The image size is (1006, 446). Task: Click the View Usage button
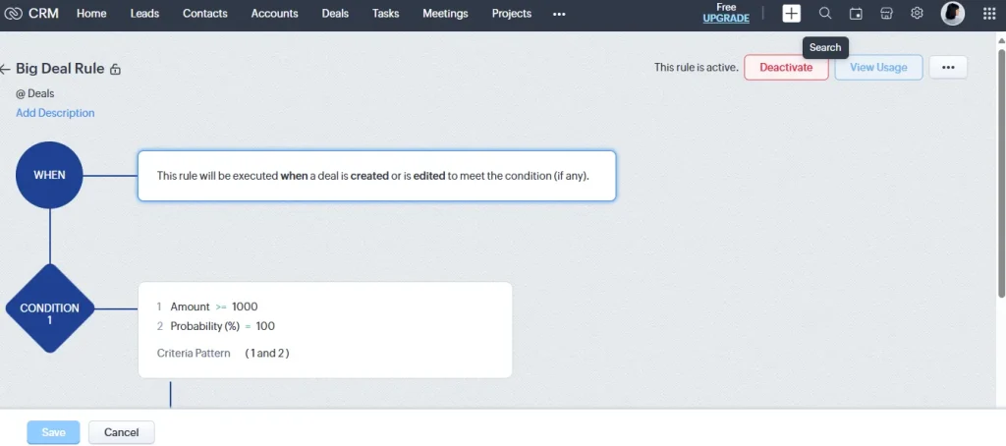878,68
